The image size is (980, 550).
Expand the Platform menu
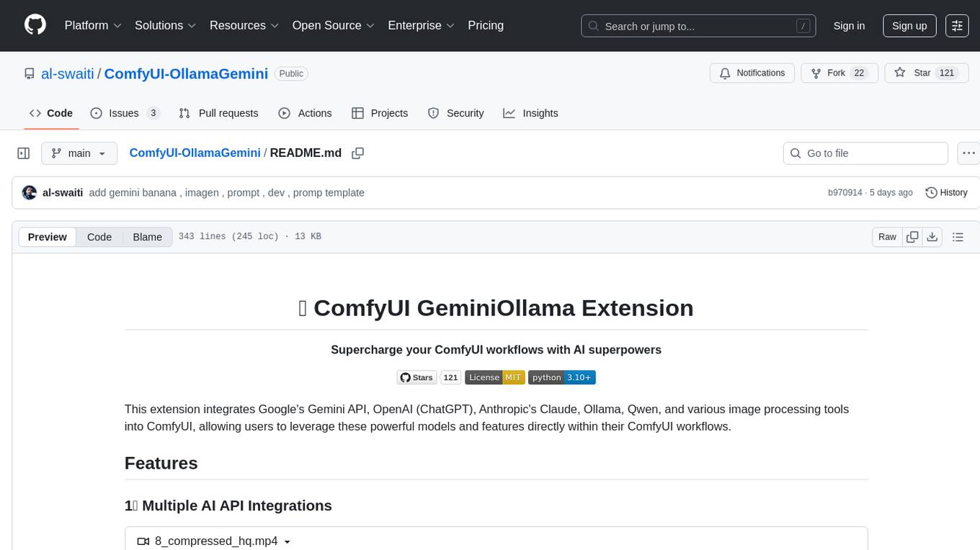click(93, 25)
